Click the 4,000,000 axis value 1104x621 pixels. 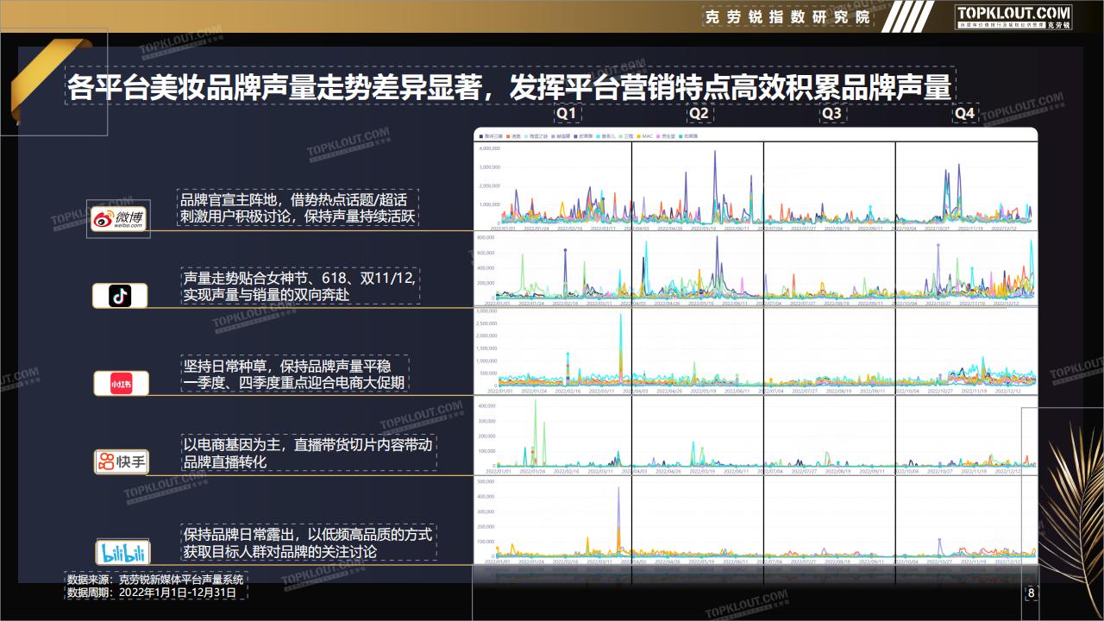489,148
